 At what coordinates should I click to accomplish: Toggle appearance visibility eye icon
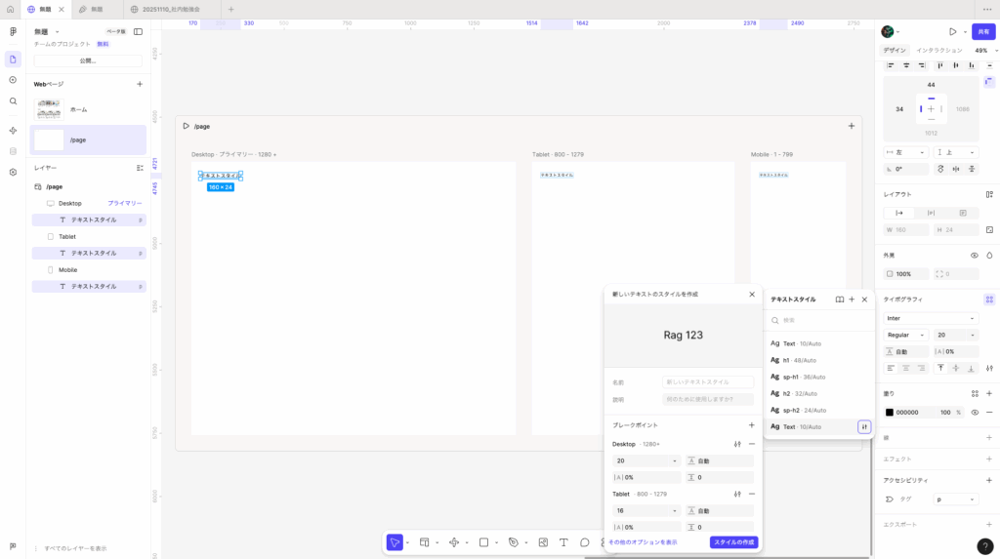(975, 256)
